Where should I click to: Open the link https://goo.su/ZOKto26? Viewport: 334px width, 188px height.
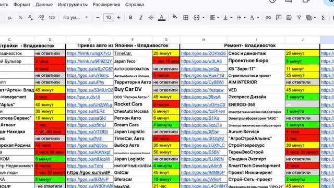coord(204,53)
